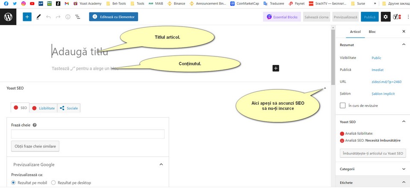410x192 pixels.
Task: Click the WordPress logo icon
Action: click(x=8, y=17)
